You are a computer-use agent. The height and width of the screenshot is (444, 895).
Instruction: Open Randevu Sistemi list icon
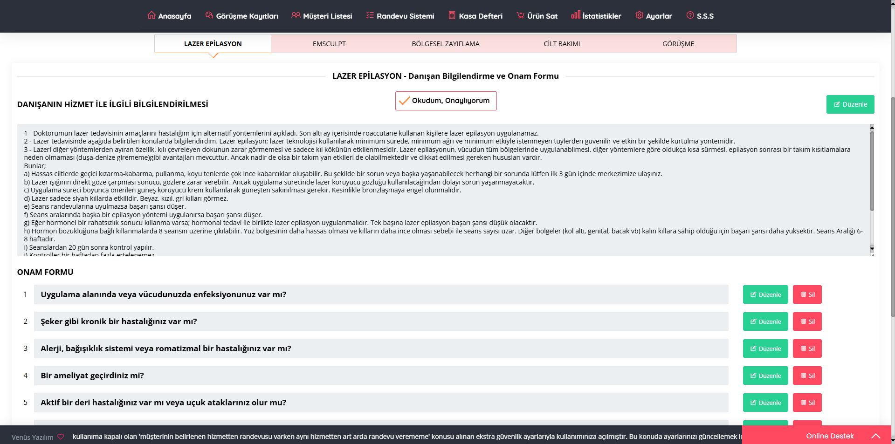coord(370,15)
